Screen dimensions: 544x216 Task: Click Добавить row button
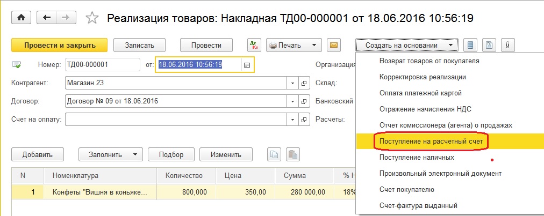click(38, 155)
